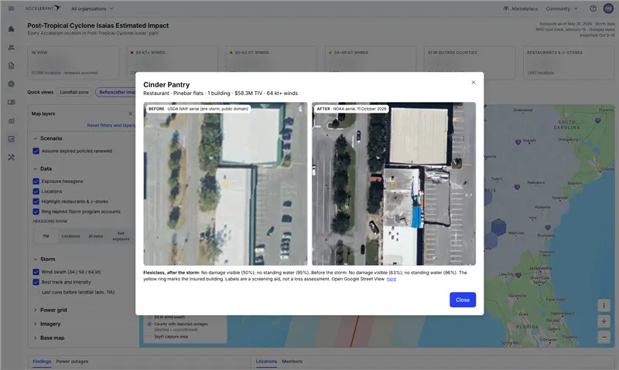Switch to the Power outages tab
Screen dimensions: 619x370
[x=72, y=362]
